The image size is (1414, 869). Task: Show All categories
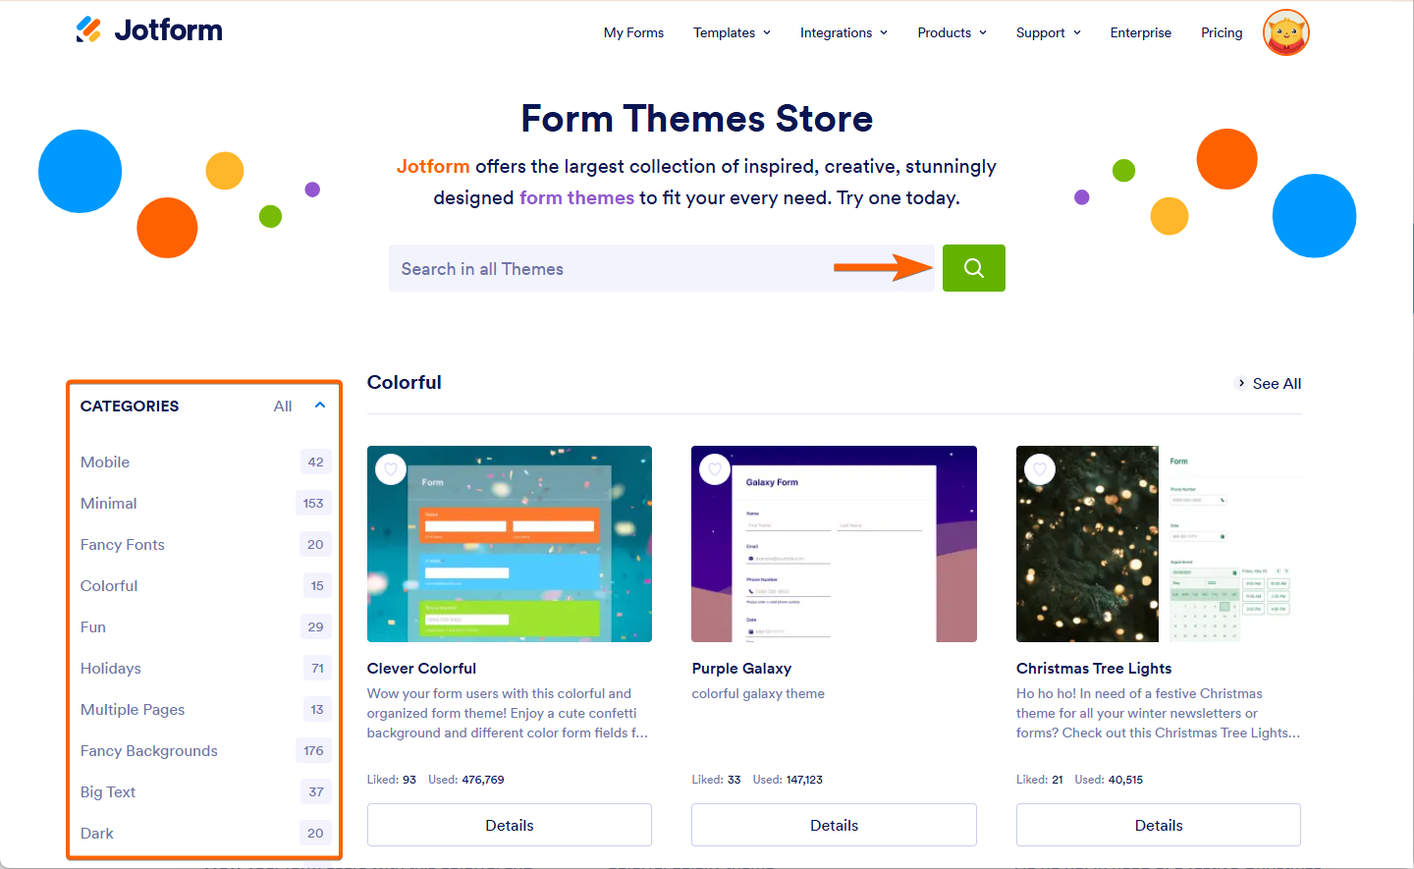pos(283,407)
